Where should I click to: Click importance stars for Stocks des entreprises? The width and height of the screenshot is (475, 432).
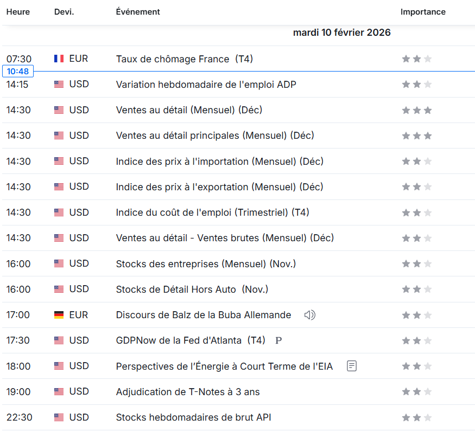(x=416, y=264)
